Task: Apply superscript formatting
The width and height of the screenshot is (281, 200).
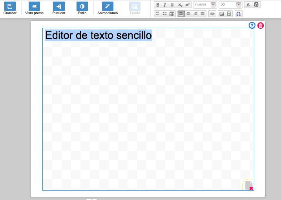Action: (187, 5)
